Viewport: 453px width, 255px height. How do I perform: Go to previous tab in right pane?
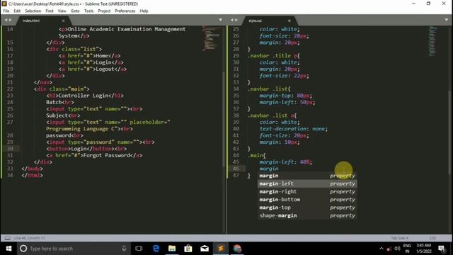[231, 20]
